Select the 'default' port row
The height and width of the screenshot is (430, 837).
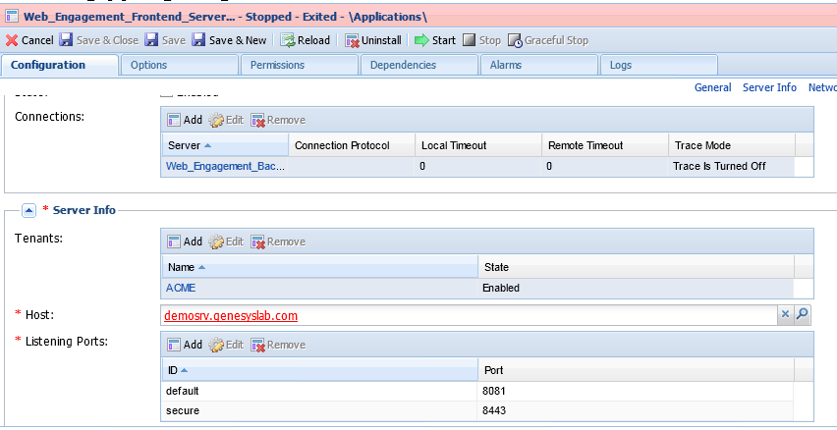[477, 391]
